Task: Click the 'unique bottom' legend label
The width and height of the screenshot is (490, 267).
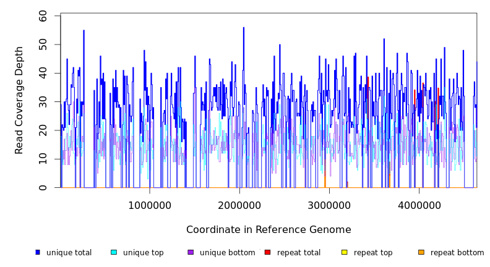Action: point(227,253)
